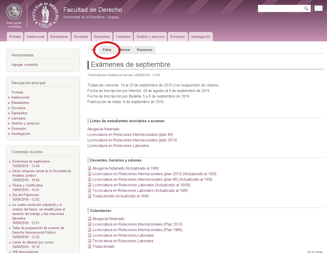
Task: Open Docentes link in Navegación principal sidebar
Action: click(18, 108)
